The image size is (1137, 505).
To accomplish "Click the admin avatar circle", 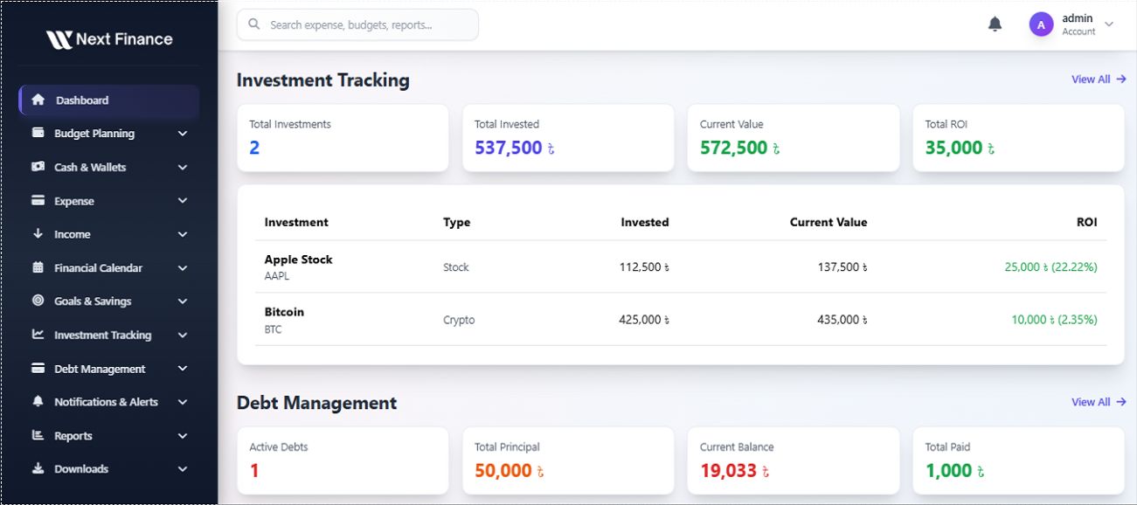I will pos(1041,24).
